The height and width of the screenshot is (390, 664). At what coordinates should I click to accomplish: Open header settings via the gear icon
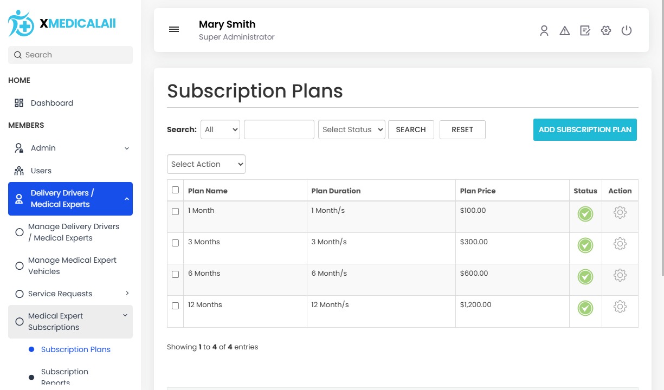[x=605, y=31]
